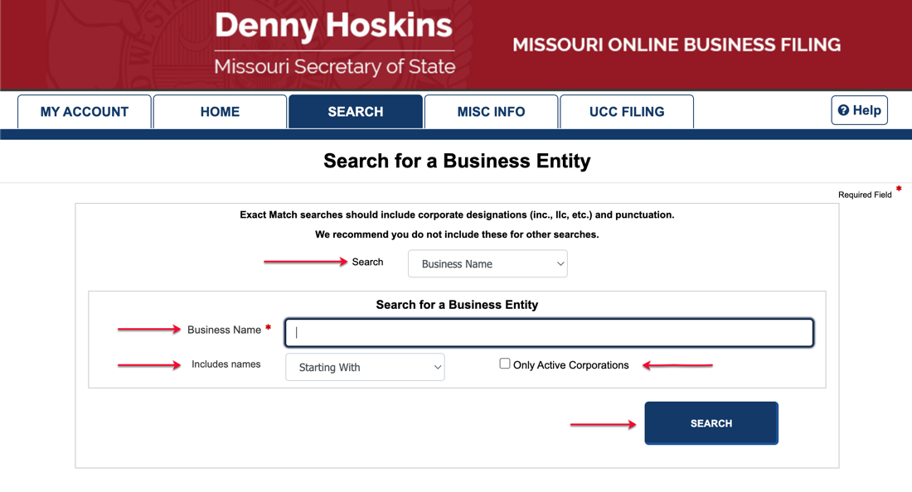Expand the Includes names Starting With dropdown
The image size is (912, 492).
click(x=366, y=367)
